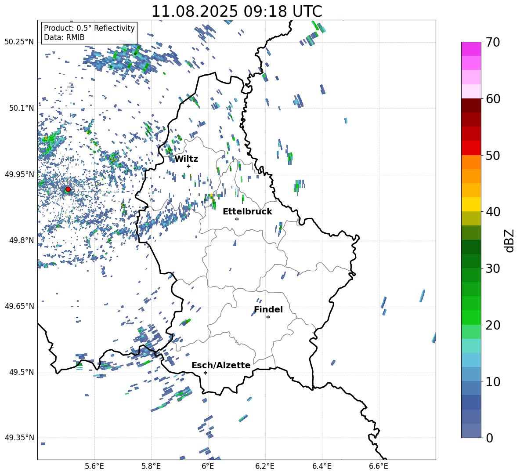The width and height of the screenshot is (520, 475).
Task: Click the Findel city label
Action: click(268, 309)
